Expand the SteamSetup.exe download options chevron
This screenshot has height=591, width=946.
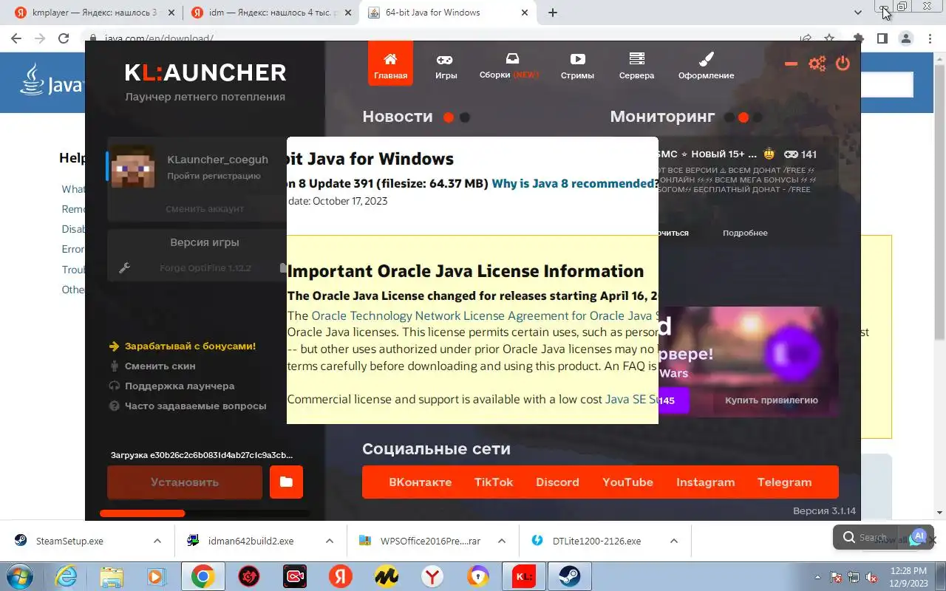point(157,541)
